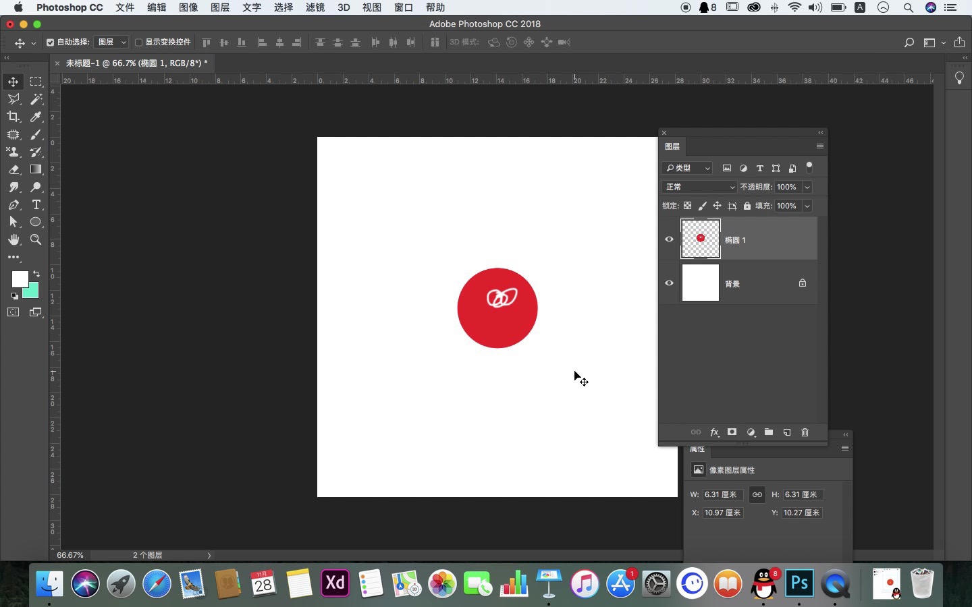This screenshot has width=972, height=607.
Task: Select the Rectangular Marquee tool
Action: (36, 82)
